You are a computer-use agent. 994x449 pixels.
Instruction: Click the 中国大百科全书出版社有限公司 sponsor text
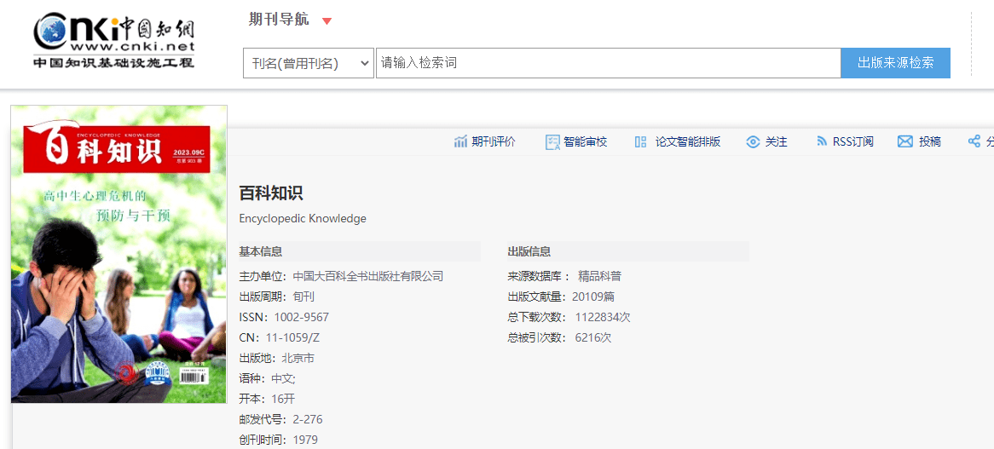coord(367,276)
